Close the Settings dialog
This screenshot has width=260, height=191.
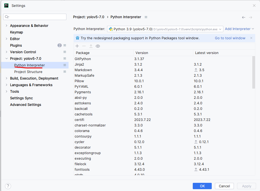[254, 6]
